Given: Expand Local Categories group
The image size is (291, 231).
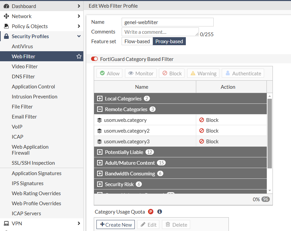Looking at the screenshot, I should (100, 98).
